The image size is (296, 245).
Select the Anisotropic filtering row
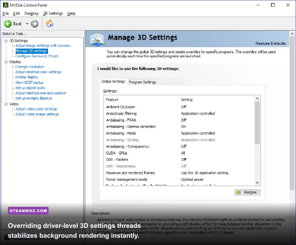(x=179, y=114)
